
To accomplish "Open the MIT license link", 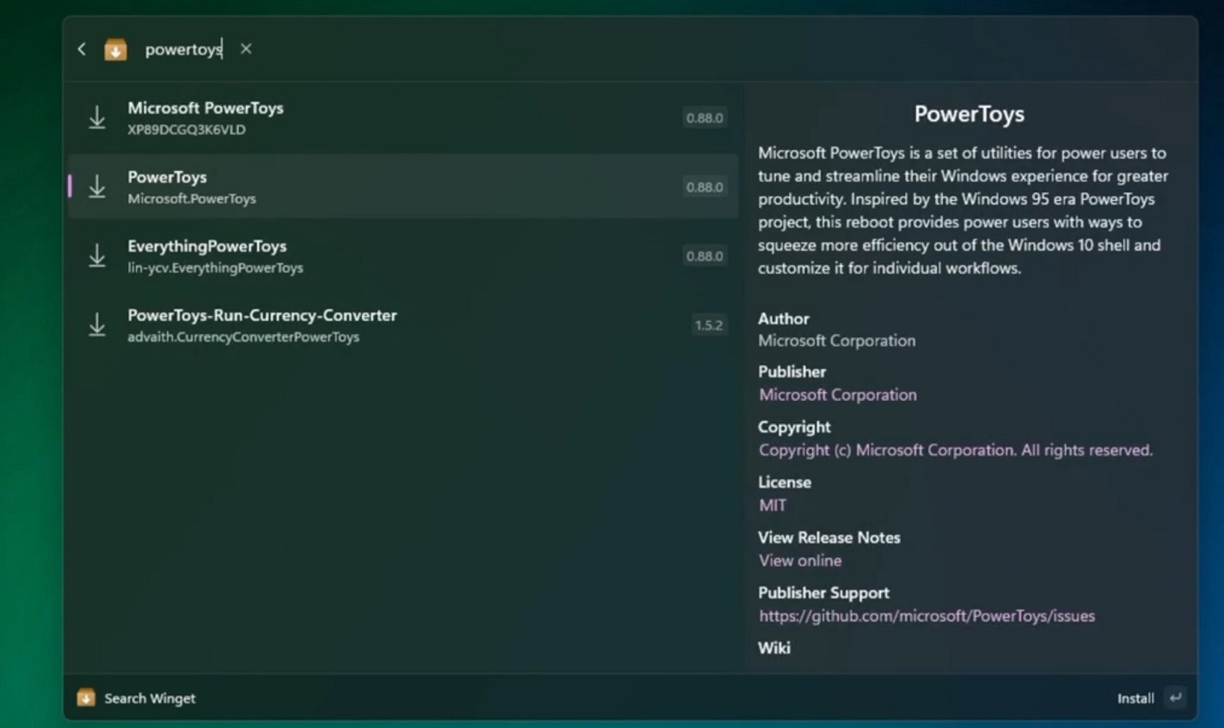I will click(772, 506).
